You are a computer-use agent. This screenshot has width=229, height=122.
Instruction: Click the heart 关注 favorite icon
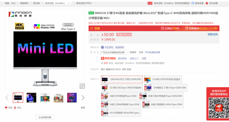tap(6, 108)
